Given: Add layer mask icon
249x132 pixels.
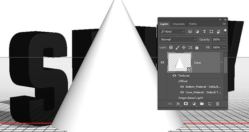Looking at the screenshot, I should click(x=186, y=104).
